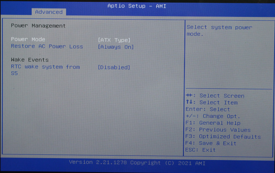Click the F4: Save & Exit hint
Image resolution: width=275 pixels, height=173 pixels.
coord(211,143)
